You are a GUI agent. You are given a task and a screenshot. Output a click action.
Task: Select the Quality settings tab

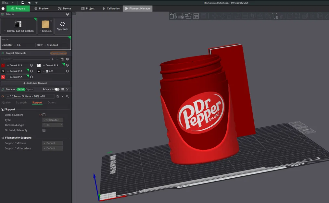(x=6, y=103)
